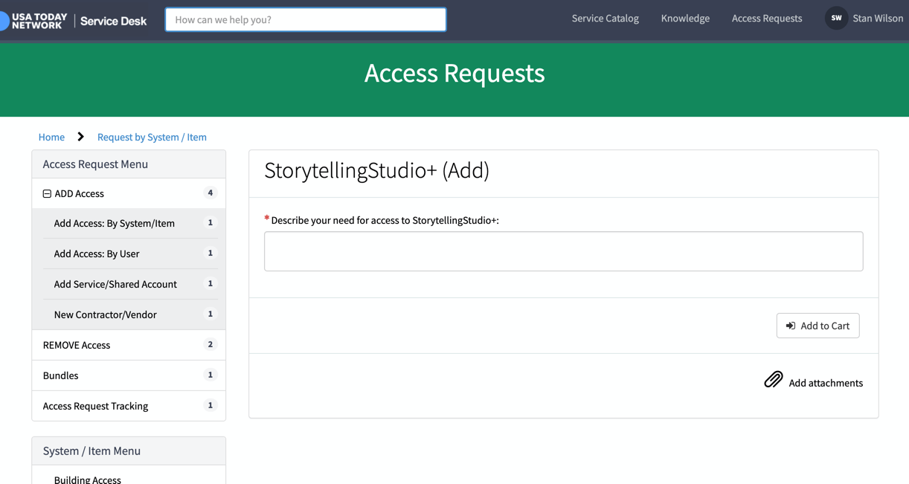
Task: Collapse the ADD Access menu section
Action: click(x=47, y=193)
